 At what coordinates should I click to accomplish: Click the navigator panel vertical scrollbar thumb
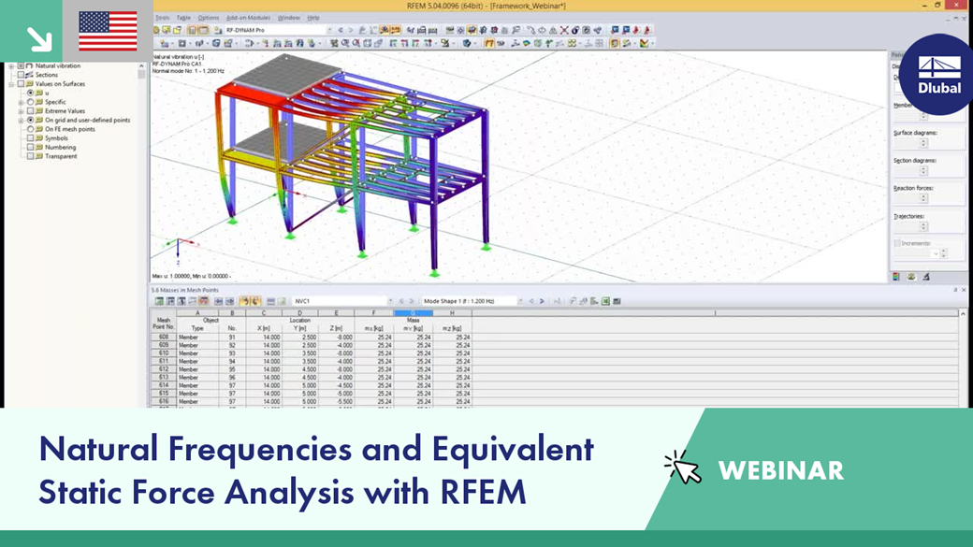pos(141,74)
